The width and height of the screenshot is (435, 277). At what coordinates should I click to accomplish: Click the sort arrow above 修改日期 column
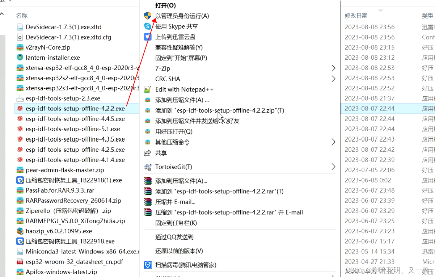click(x=380, y=10)
